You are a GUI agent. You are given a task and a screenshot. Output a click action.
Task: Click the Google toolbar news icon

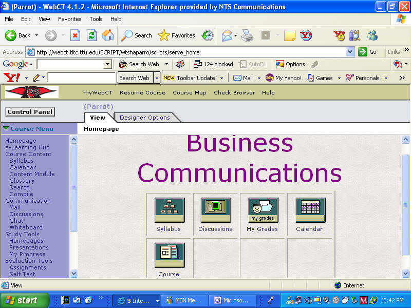[180, 64]
